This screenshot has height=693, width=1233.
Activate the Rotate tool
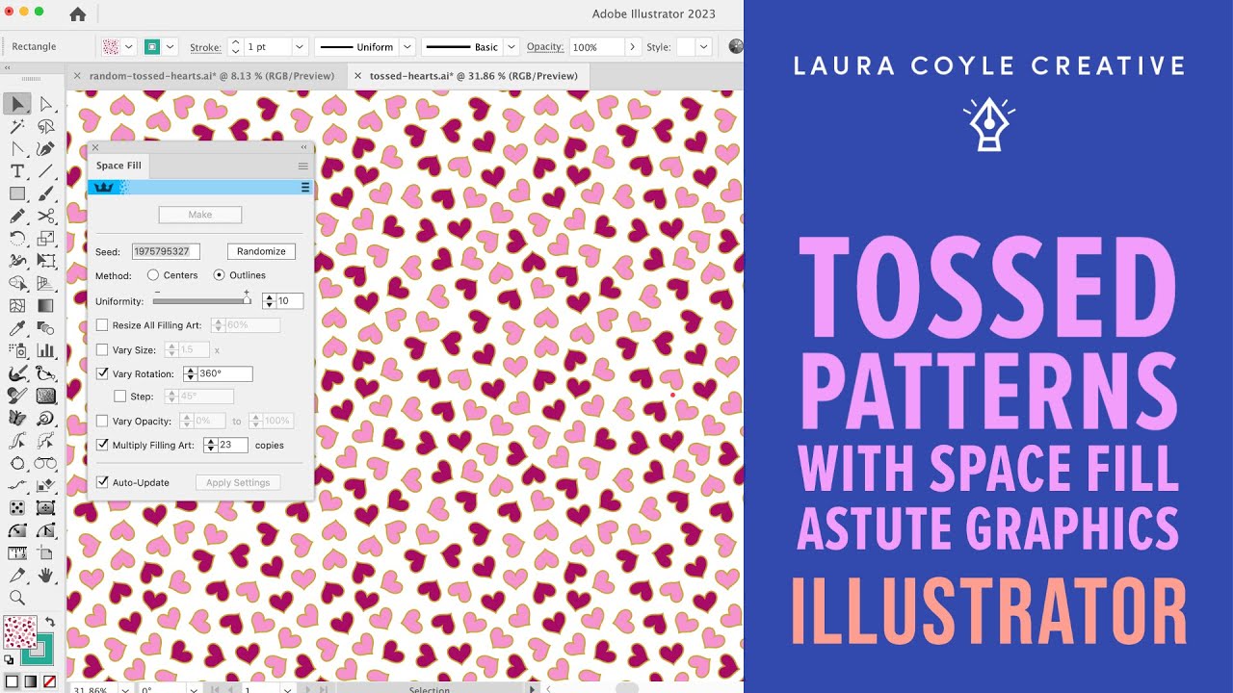pos(17,239)
